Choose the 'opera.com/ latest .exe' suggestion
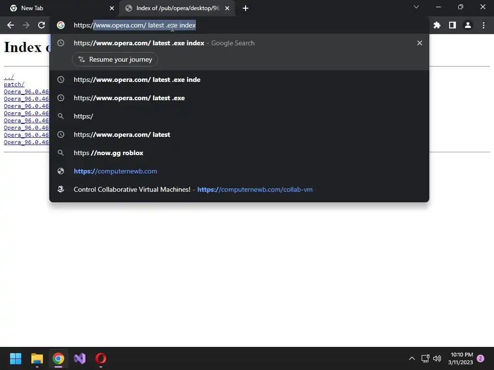The height and width of the screenshot is (370, 494). click(239, 98)
